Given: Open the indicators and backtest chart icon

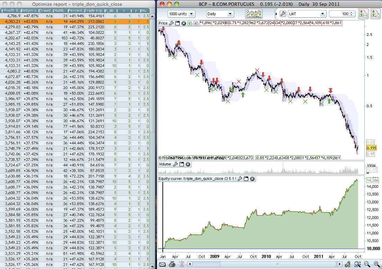Looking at the screenshot, I should point(254,14).
